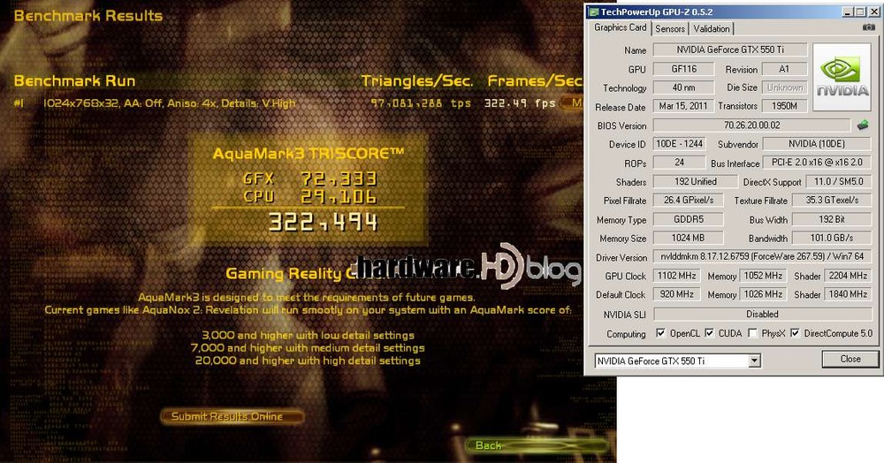Switch to the Validation tab
The image size is (884, 463).
tap(712, 29)
